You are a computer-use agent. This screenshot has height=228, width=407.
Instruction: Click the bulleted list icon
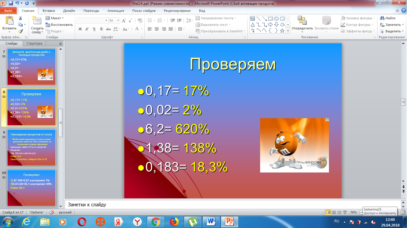[x=151, y=20]
